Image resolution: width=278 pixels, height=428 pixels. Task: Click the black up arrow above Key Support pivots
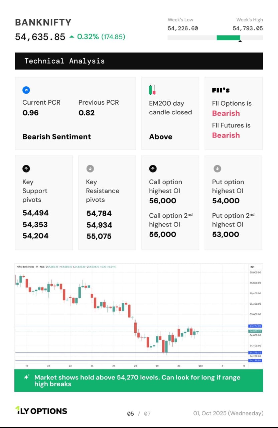pos(26,169)
